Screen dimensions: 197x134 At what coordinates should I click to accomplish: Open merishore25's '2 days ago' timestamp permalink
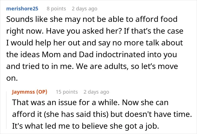84,9
